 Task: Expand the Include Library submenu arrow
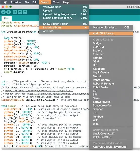85,27
